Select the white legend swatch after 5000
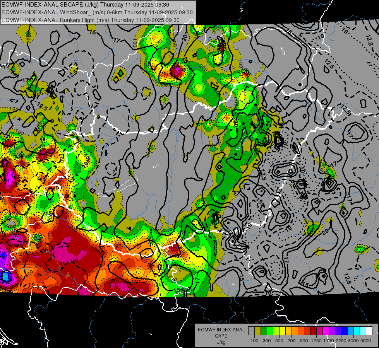Screen dimensions: 379x348 pos(369,331)
